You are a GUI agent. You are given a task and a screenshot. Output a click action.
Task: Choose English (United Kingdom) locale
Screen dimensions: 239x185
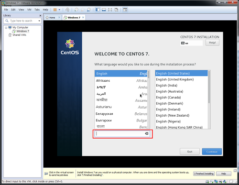pos(182,79)
